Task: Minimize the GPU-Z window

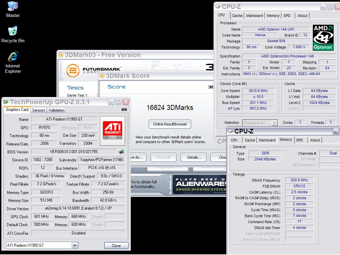Action: (111, 102)
